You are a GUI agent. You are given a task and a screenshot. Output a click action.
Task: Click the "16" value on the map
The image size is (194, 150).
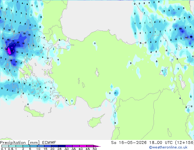pyautogui.click(x=8, y=40)
